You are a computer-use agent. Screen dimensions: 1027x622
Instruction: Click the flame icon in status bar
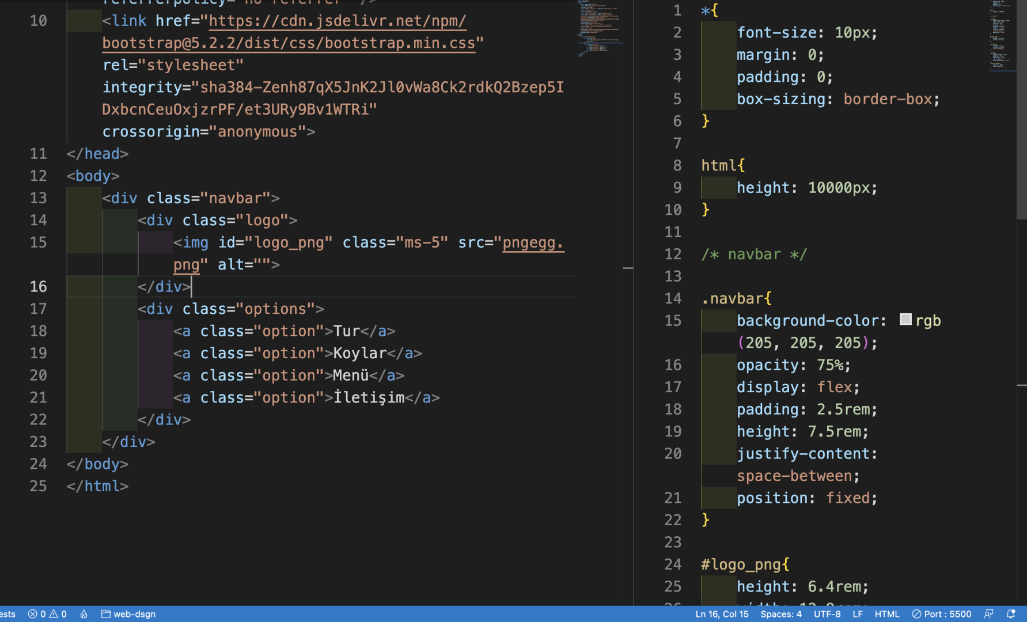click(84, 614)
